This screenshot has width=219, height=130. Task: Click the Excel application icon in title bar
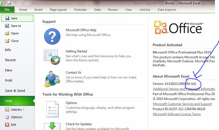click(x=2, y=3)
